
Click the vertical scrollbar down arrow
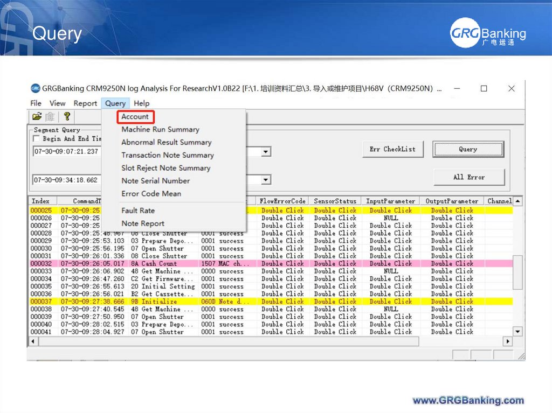[x=517, y=331]
